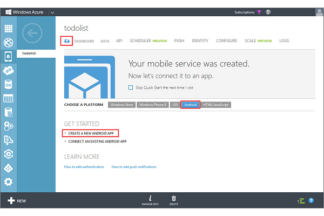Open the diamond-shaped icon above Settings in sidebar
The height and width of the screenshot is (216, 324).
(x=9, y=168)
